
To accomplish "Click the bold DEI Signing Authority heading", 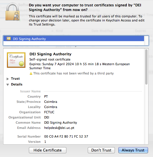I will pyautogui.click(x=51, y=54).
